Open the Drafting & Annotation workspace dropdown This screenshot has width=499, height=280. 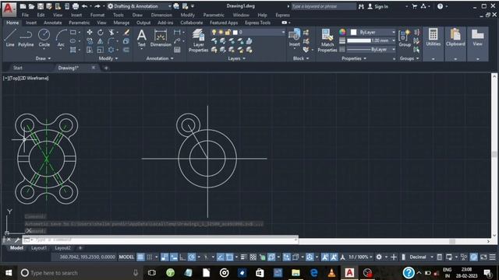[x=140, y=6]
